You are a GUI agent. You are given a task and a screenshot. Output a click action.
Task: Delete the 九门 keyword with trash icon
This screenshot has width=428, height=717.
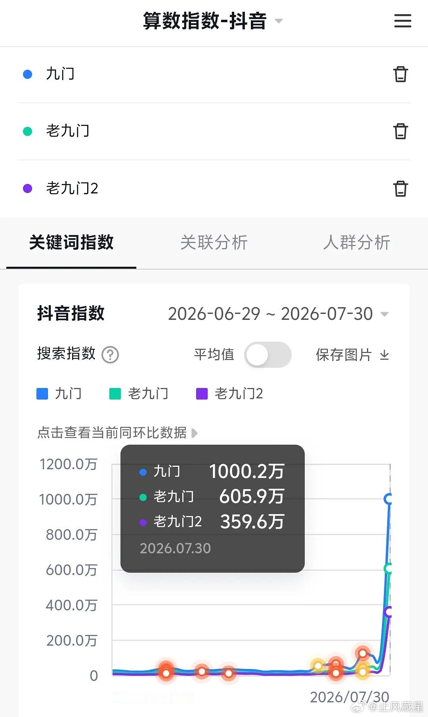(400, 74)
